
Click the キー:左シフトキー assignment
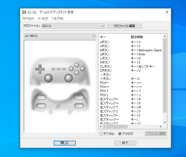(x=143, y=67)
